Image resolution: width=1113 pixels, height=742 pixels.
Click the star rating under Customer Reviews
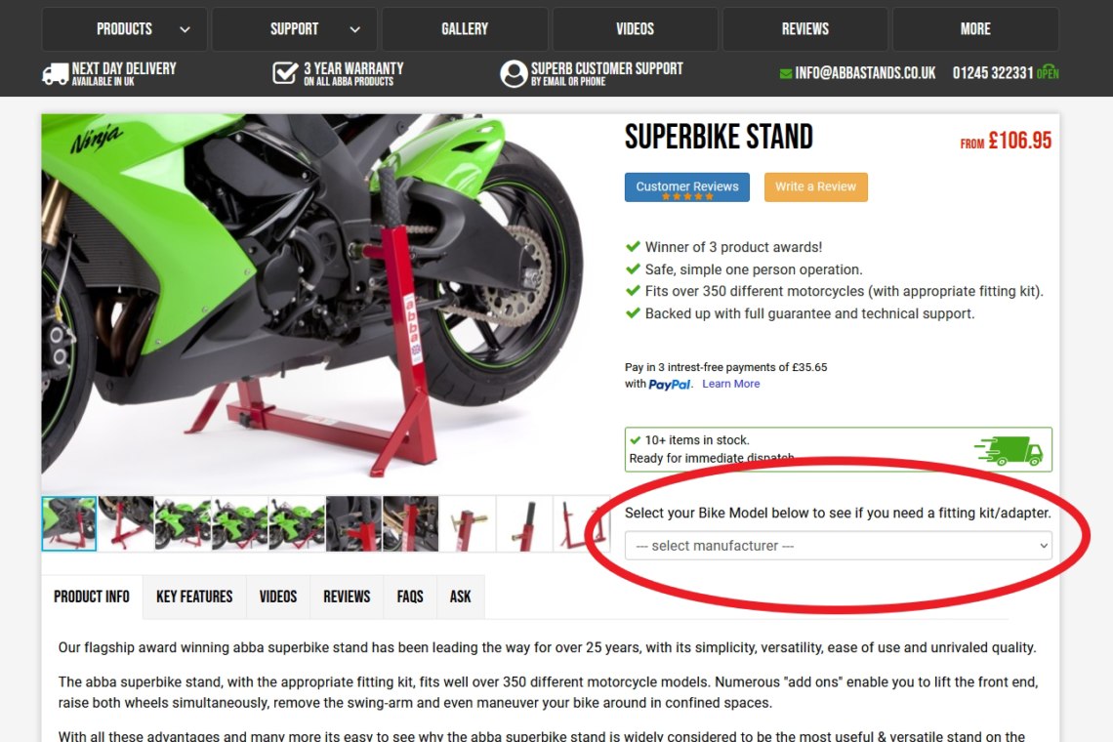point(687,196)
